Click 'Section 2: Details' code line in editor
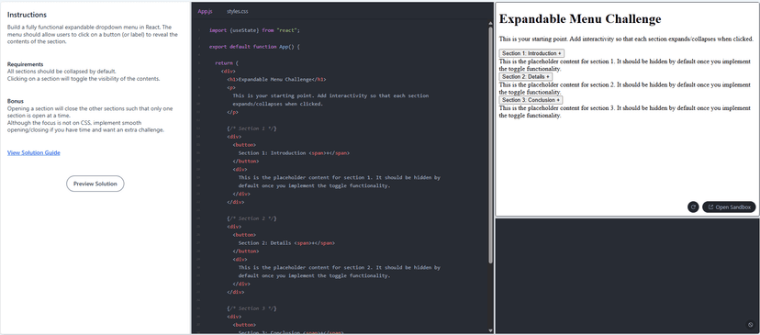Image resolution: width=760 pixels, height=335 pixels. (286, 243)
